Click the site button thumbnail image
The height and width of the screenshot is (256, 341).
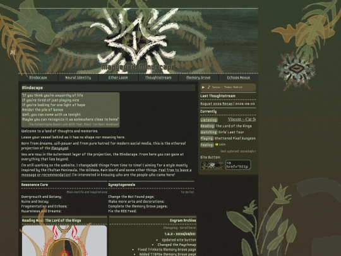click(212, 166)
